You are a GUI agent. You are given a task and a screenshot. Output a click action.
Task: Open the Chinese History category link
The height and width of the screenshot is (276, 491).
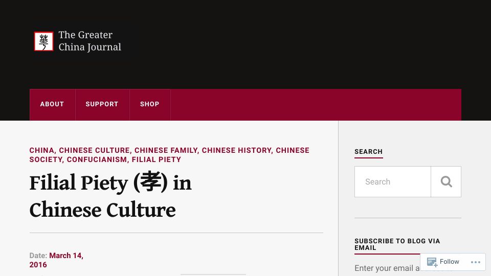click(x=236, y=150)
